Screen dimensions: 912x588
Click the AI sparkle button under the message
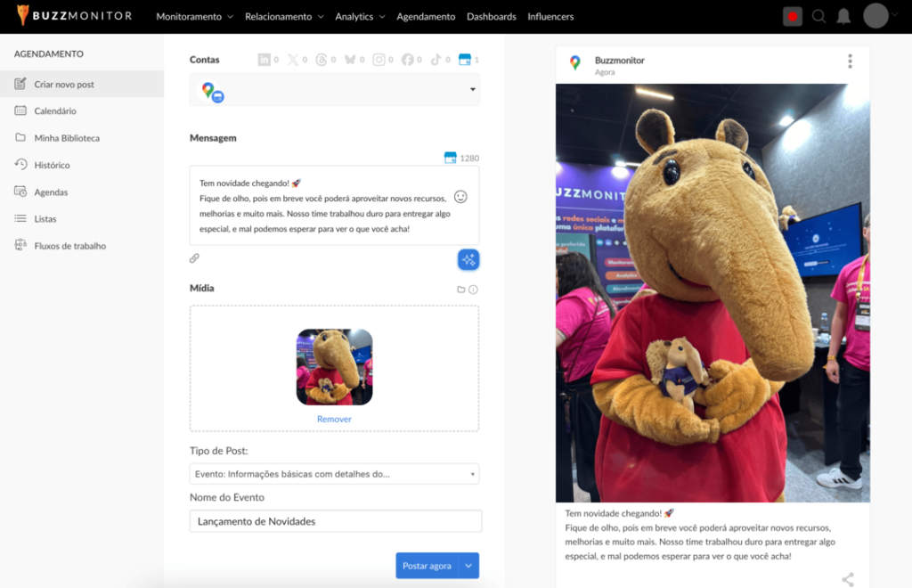point(468,259)
